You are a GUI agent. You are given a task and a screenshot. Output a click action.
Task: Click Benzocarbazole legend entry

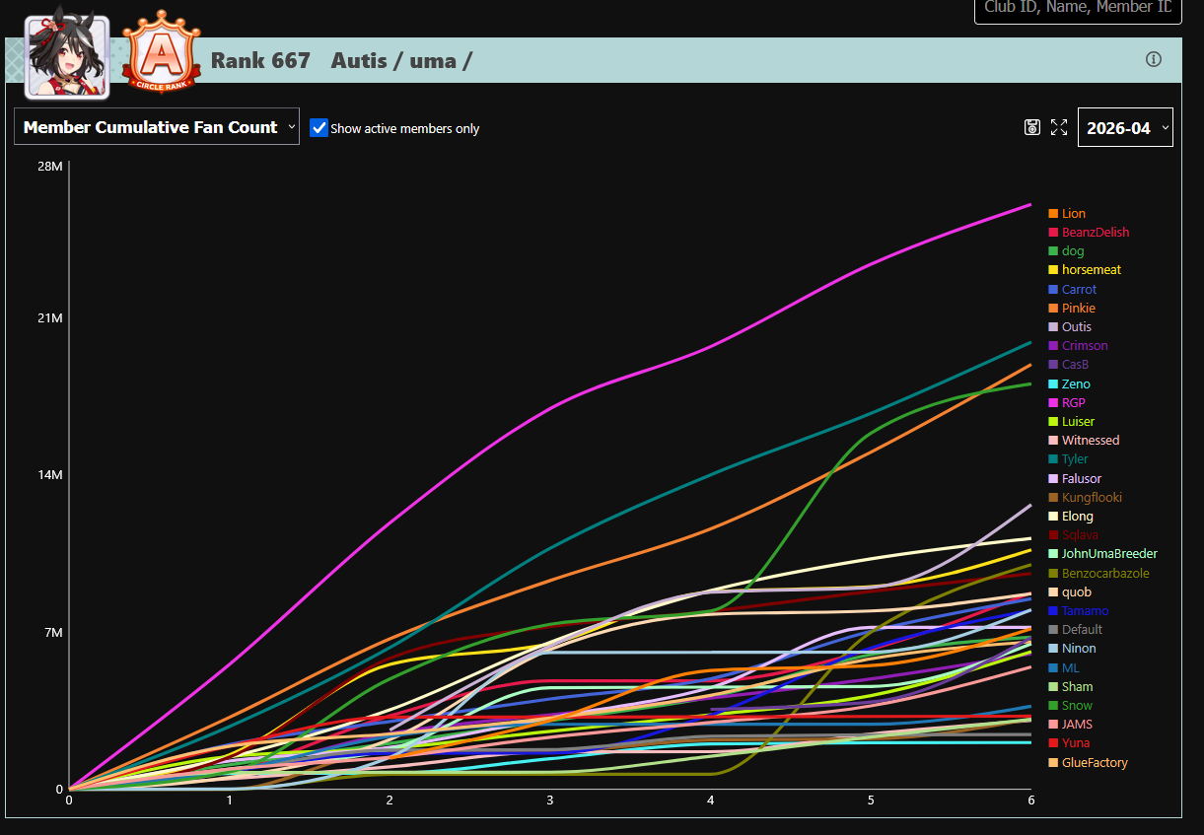pyautogui.click(x=1098, y=573)
